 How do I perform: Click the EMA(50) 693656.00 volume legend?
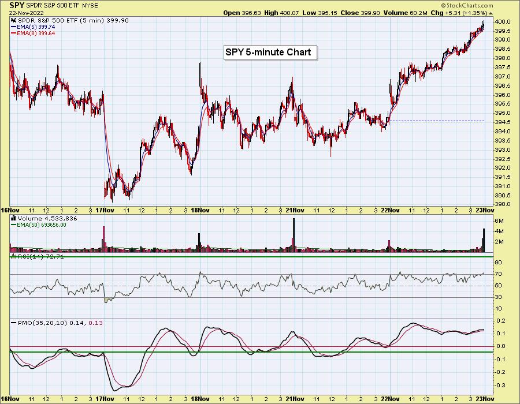pyautogui.click(x=39, y=225)
